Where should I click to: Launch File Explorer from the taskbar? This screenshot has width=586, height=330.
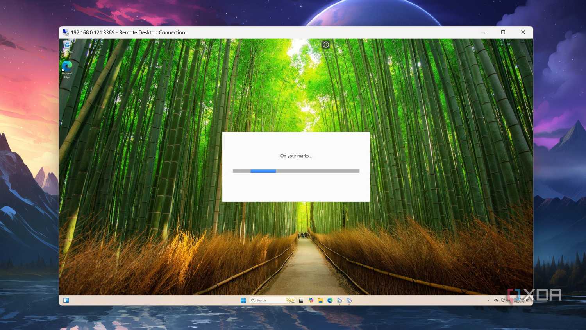pyautogui.click(x=320, y=300)
